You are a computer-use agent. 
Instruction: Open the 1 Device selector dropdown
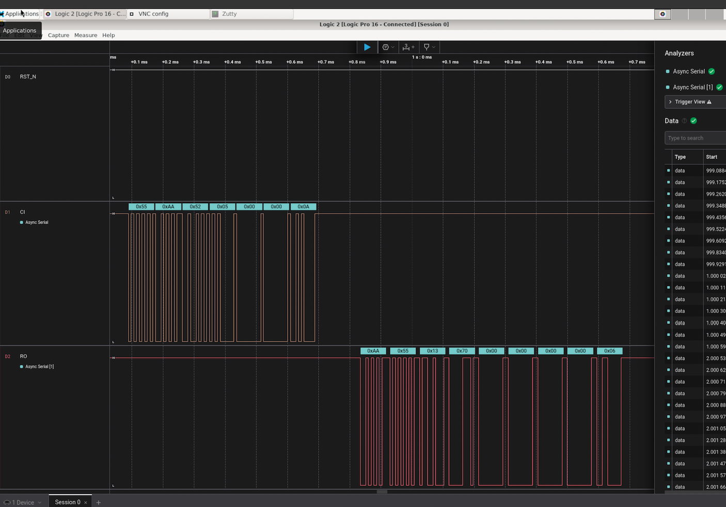click(22, 502)
